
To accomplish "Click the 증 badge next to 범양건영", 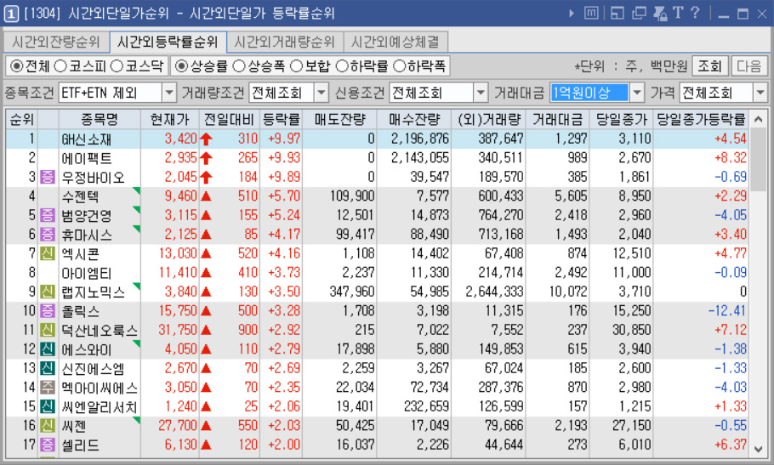I will (x=48, y=215).
